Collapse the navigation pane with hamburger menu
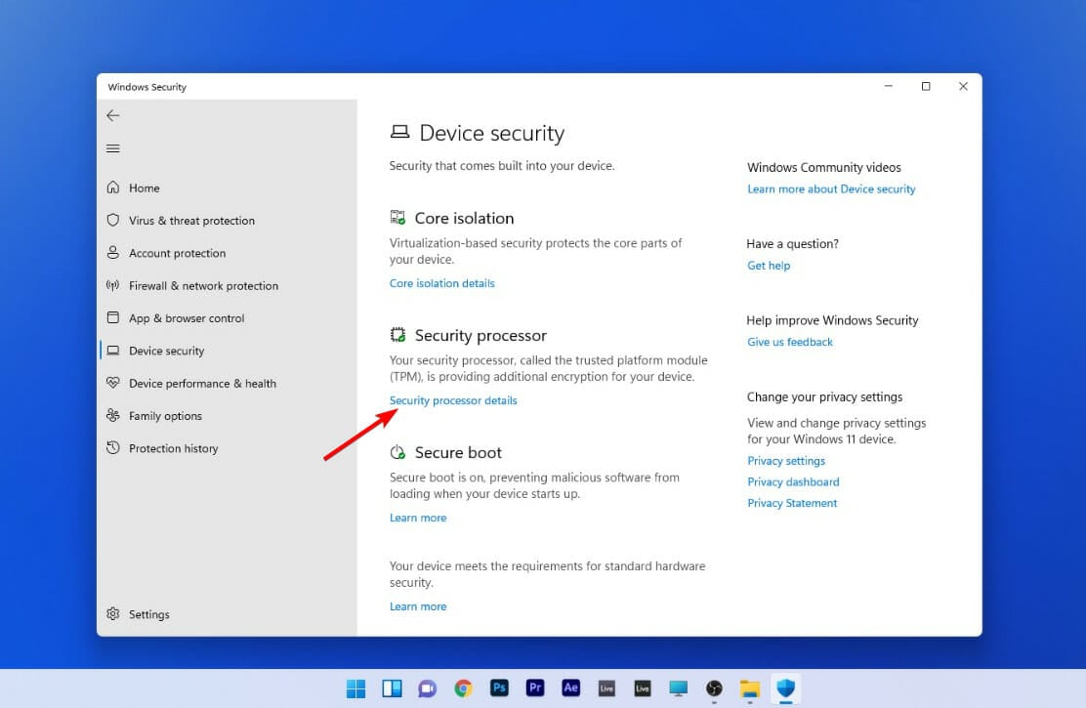This screenshot has height=708, width=1086. click(112, 148)
